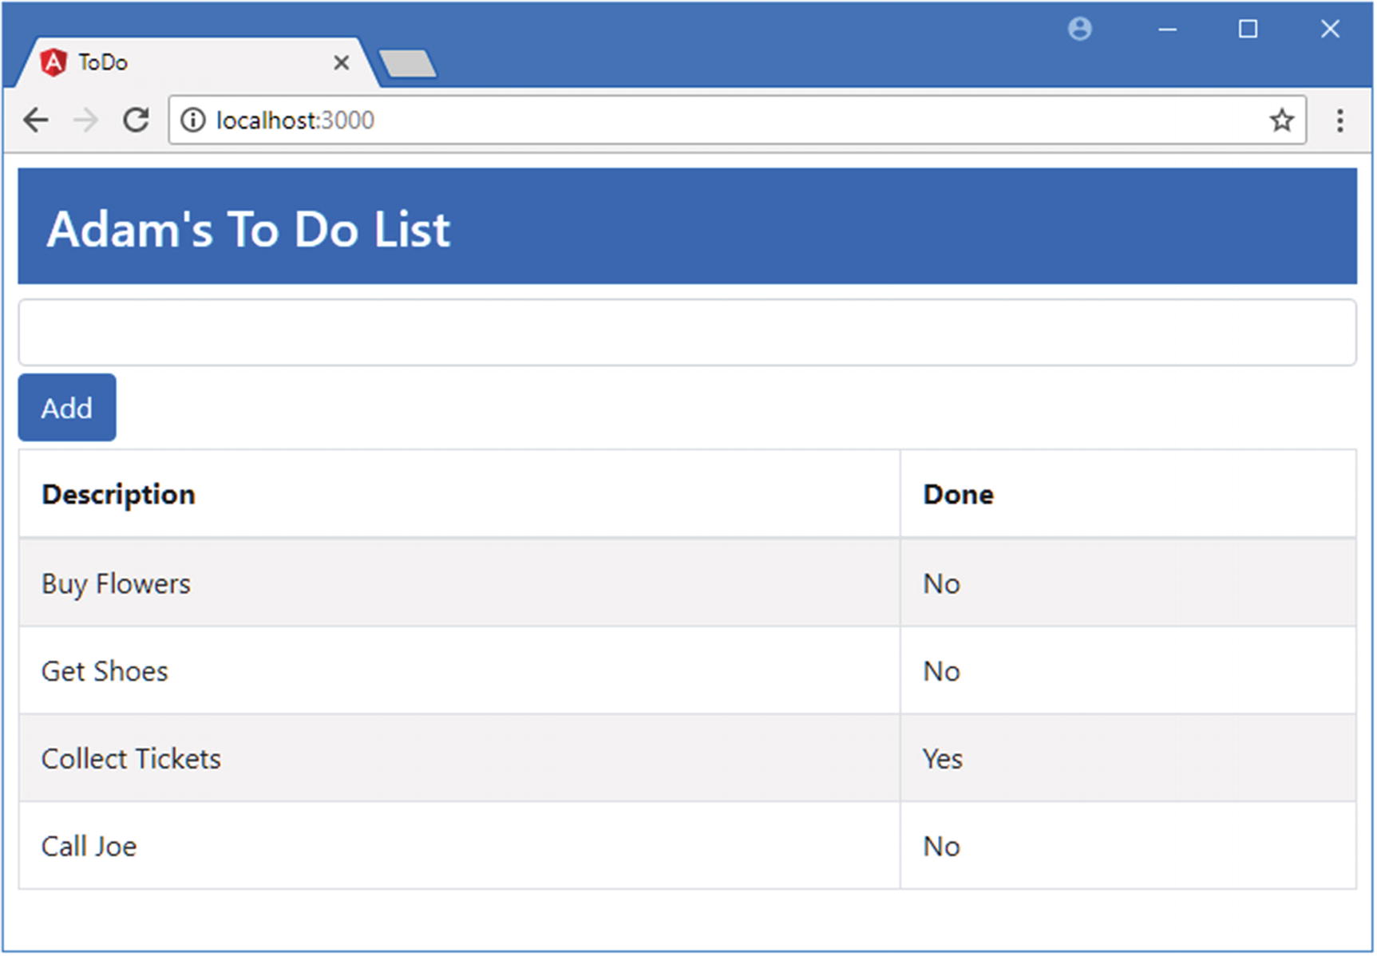
Task: Click the Description column header
Action: 118,495
